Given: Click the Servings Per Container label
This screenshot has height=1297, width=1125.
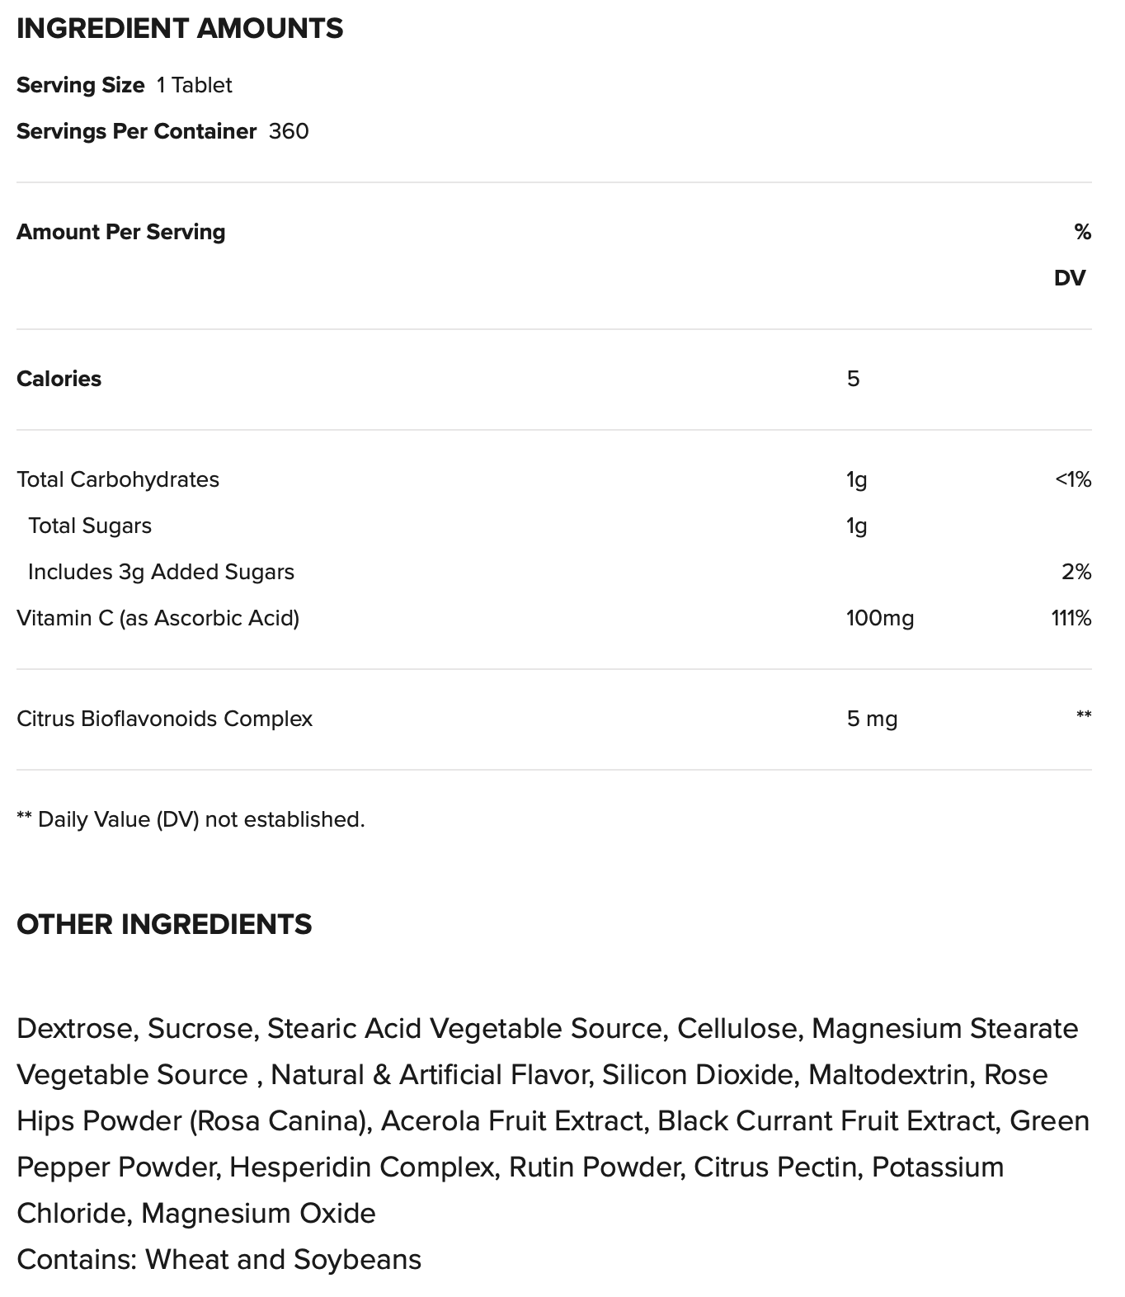Looking at the screenshot, I should tap(136, 131).
